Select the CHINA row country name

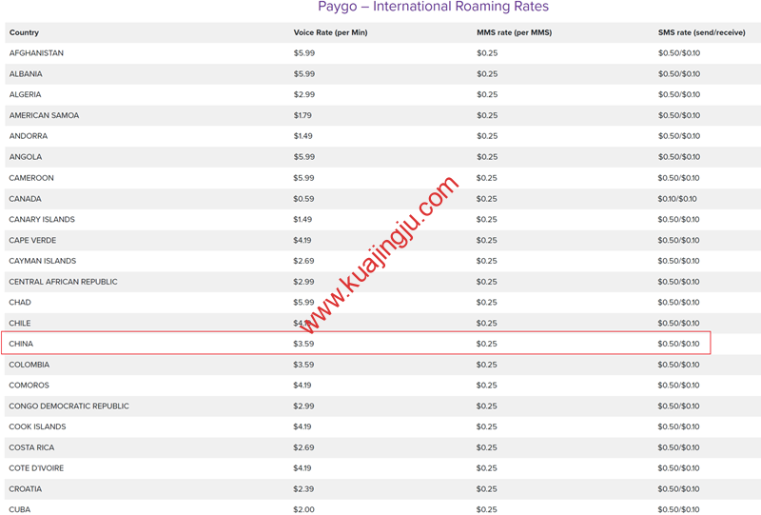pyautogui.click(x=22, y=344)
